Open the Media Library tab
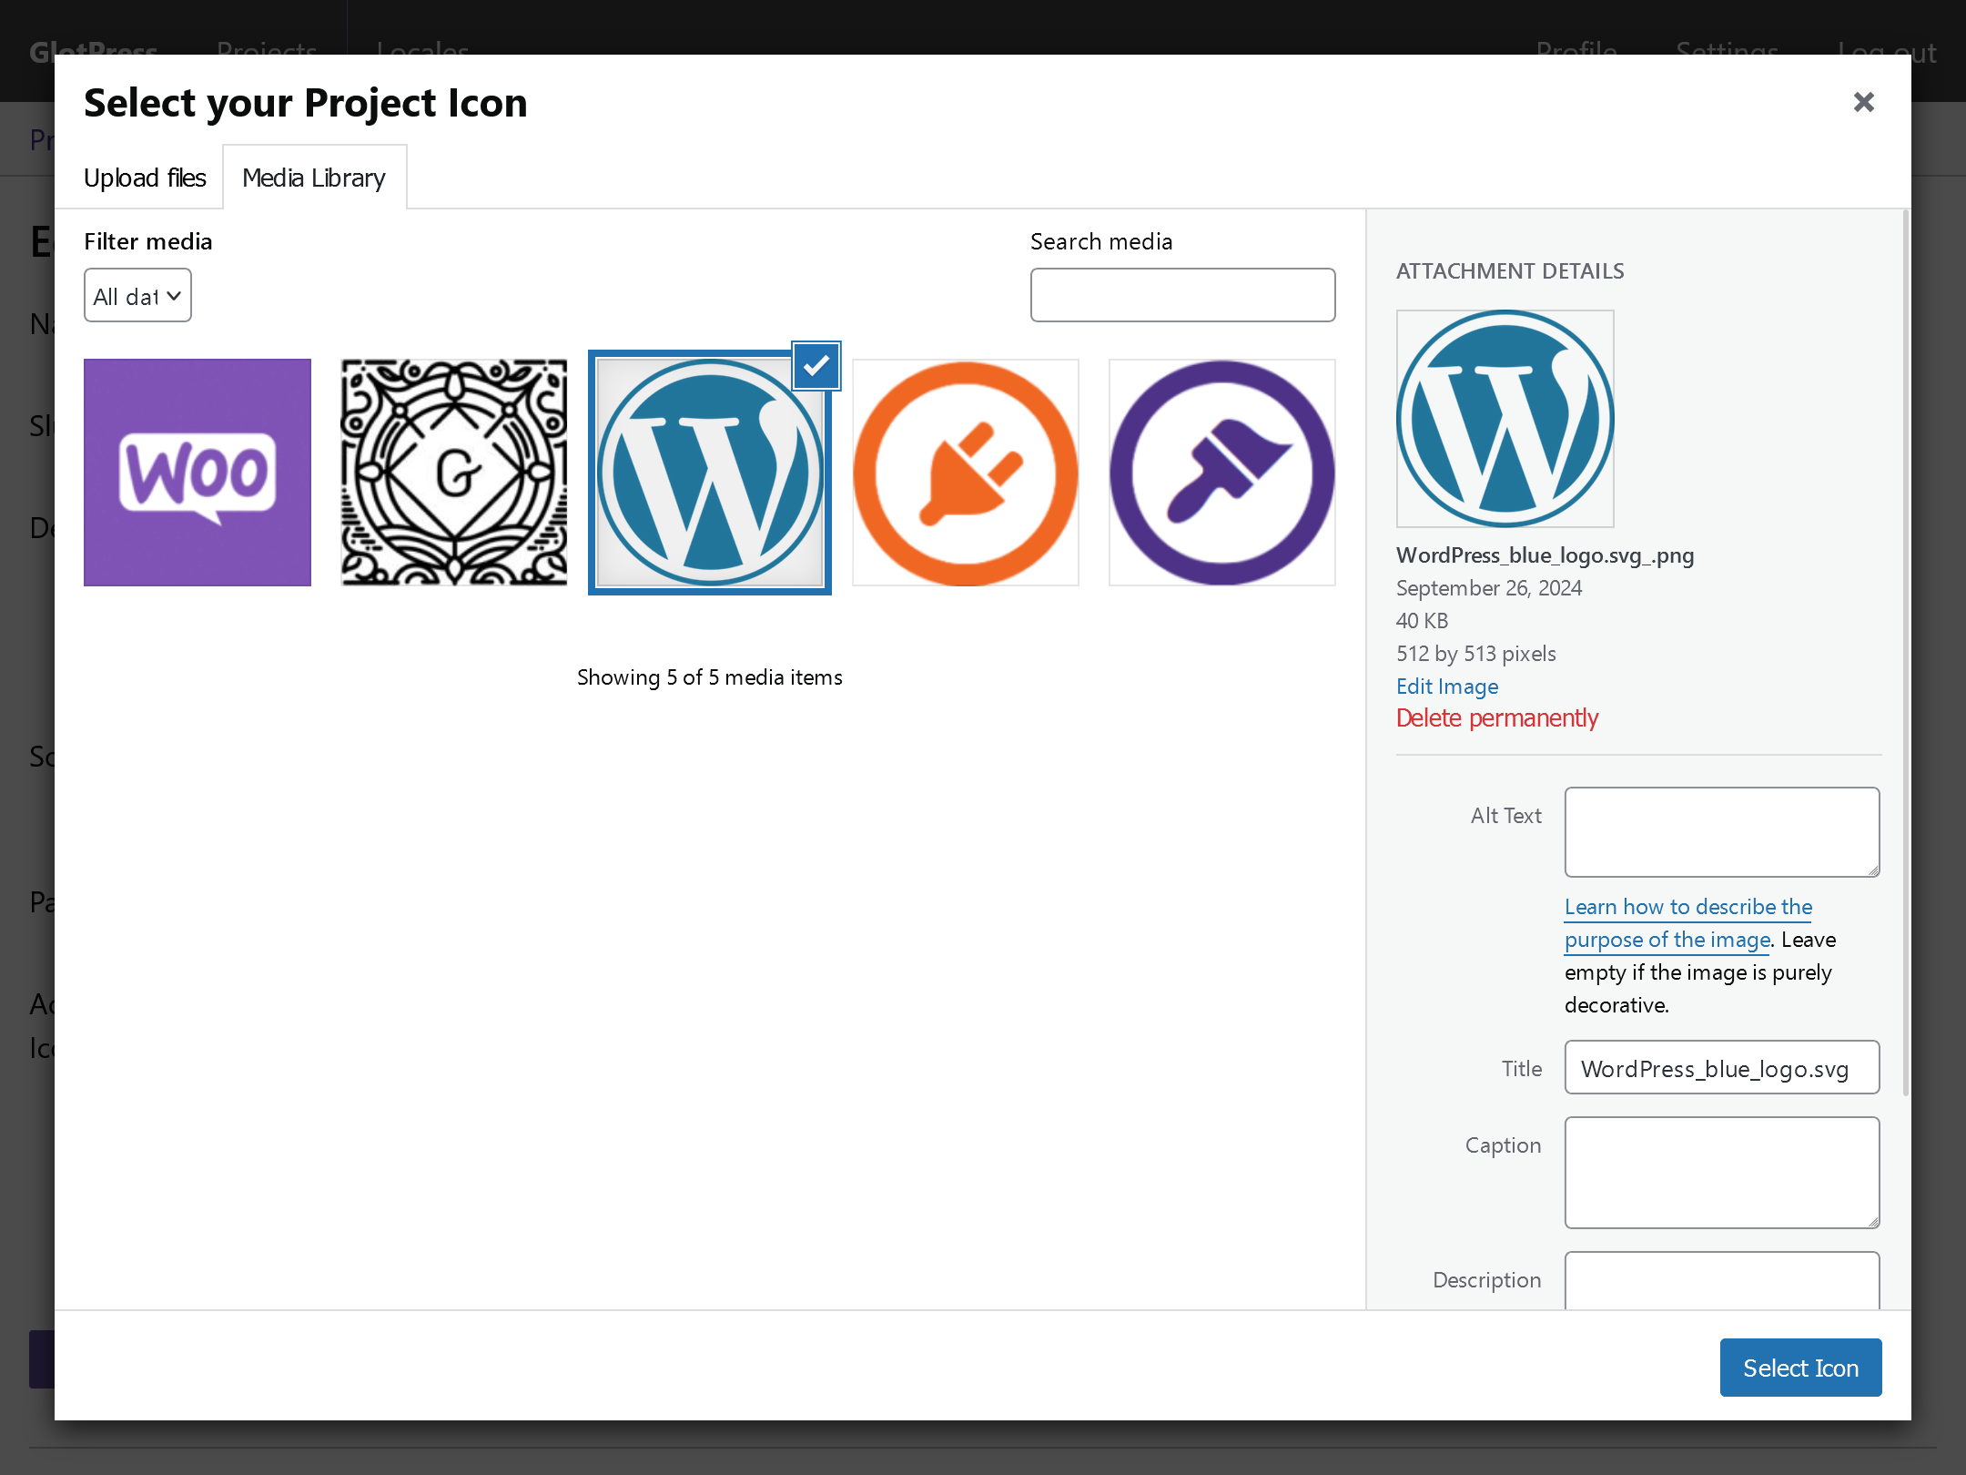The height and width of the screenshot is (1475, 1966). click(x=314, y=178)
